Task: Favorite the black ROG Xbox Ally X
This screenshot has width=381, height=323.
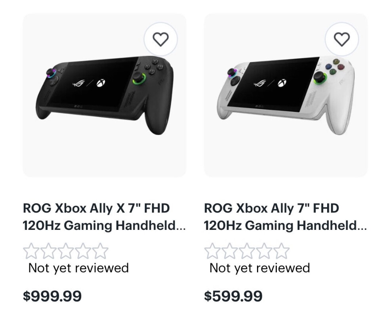Action: pos(160,39)
